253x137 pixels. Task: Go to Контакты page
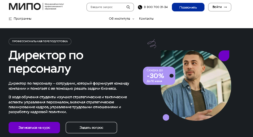coord(146,19)
